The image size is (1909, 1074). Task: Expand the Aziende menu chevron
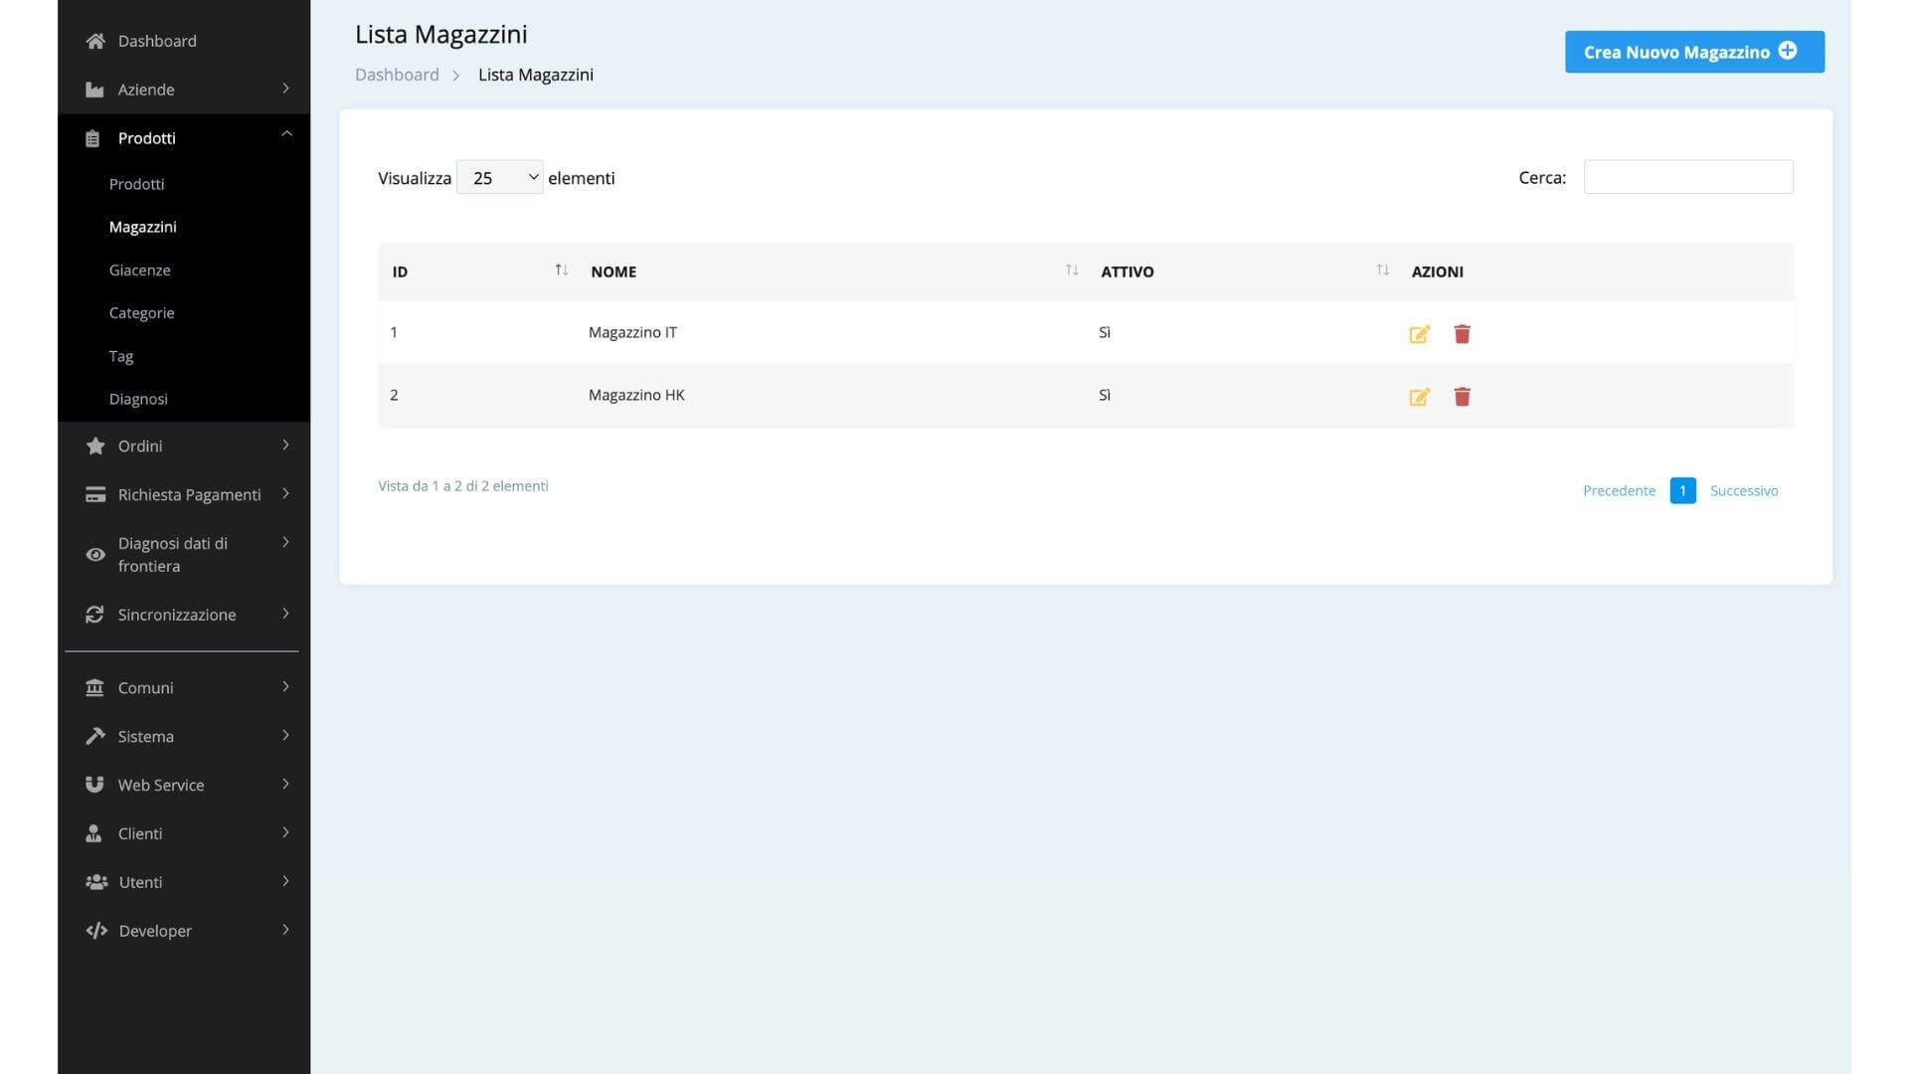click(285, 89)
